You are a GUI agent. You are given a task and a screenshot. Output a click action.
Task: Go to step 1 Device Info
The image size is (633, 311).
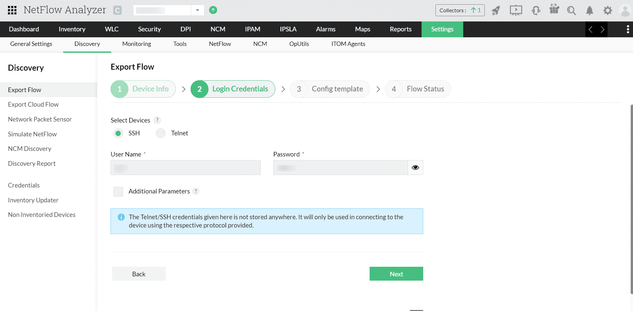(x=143, y=89)
